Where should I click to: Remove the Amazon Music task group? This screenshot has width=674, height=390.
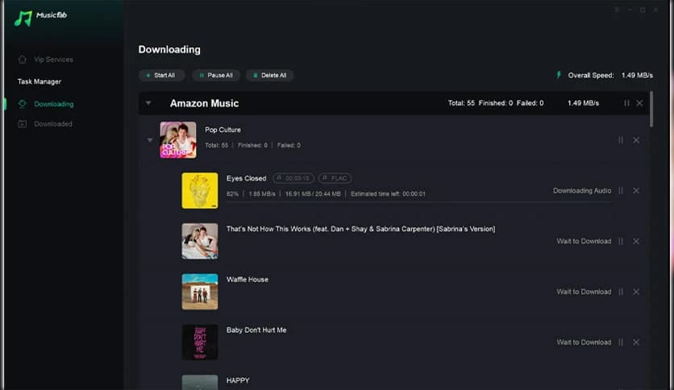pyautogui.click(x=639, y=103)
